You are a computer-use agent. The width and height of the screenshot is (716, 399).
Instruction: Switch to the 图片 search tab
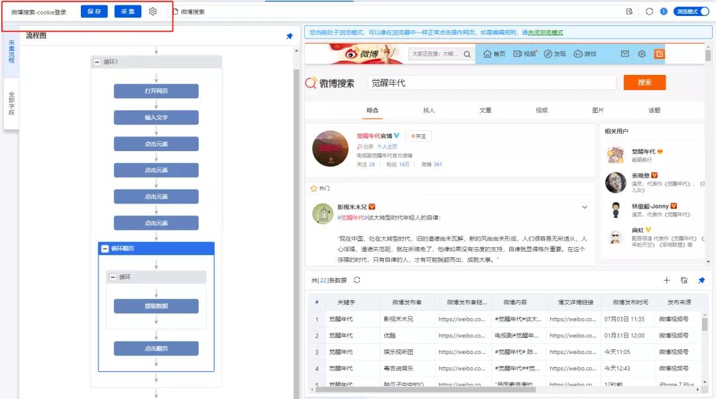click(x=598, y=110)
